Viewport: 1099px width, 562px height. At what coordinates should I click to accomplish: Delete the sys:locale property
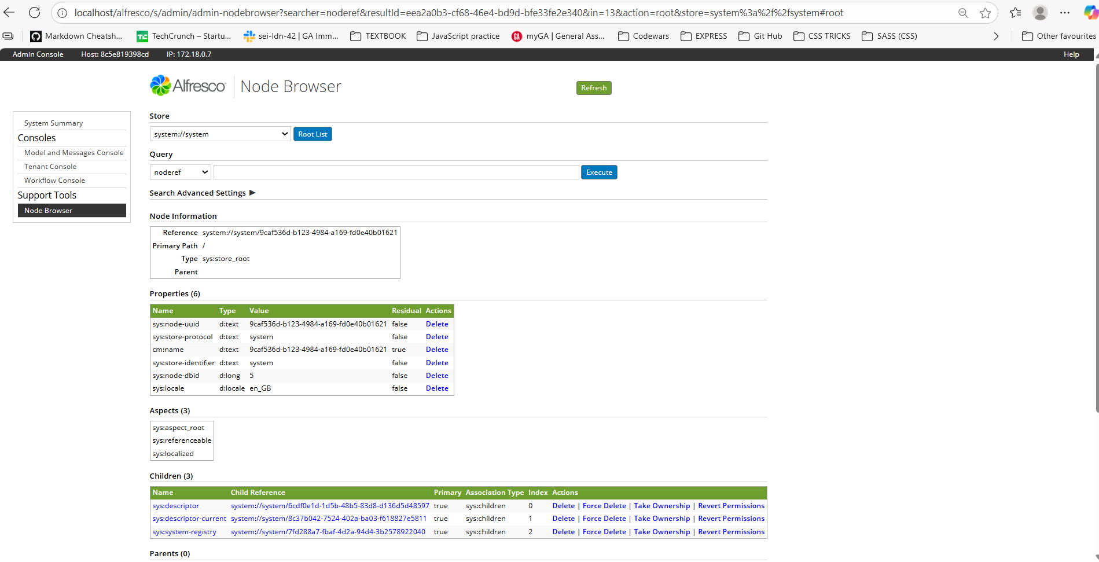click(437, 388)
